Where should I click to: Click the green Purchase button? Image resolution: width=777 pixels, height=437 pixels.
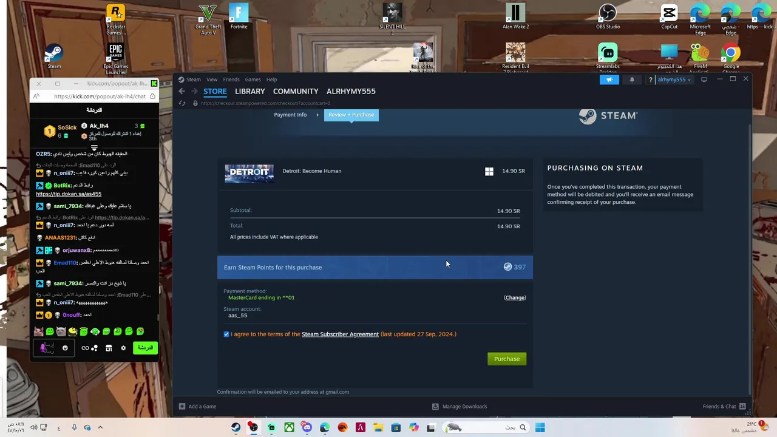tap(507, 359)
